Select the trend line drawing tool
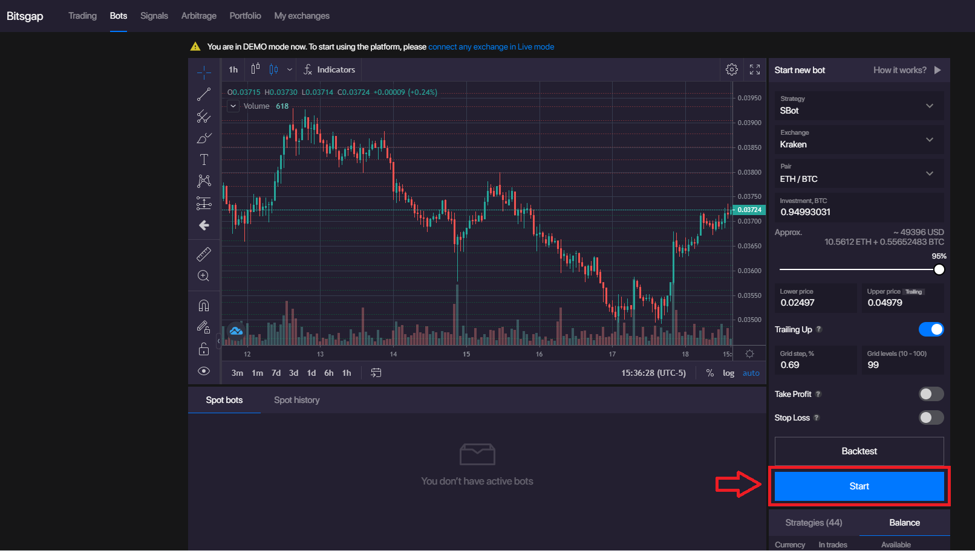The width and height of the screenshot is (975, 551). 204,94
